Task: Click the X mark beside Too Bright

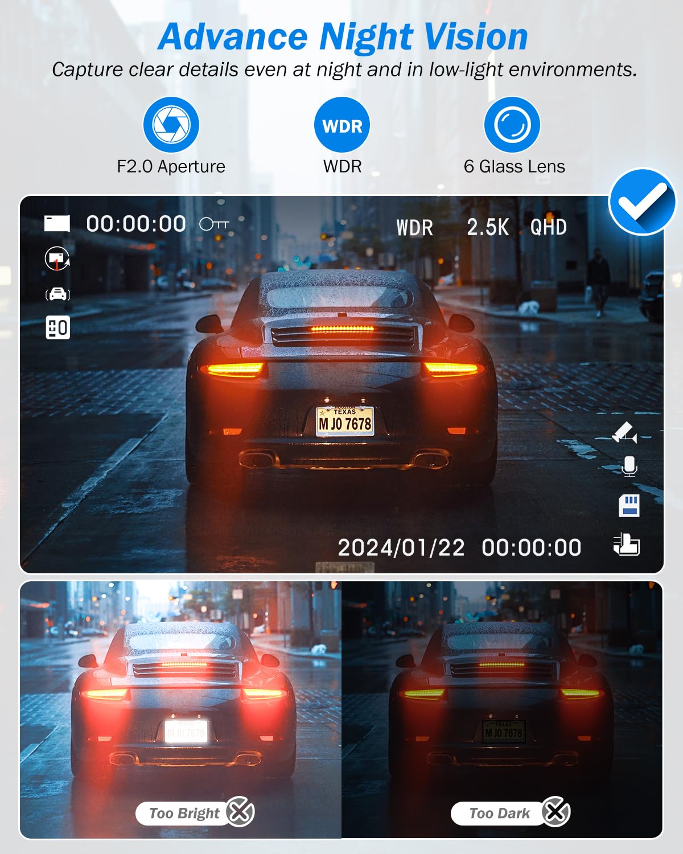Action: point(240,812)
